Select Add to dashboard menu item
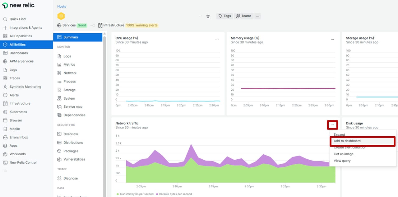Image resolution: width=398 pixels, height=197 pixels. pyautogui.click(x=347, y=141)
